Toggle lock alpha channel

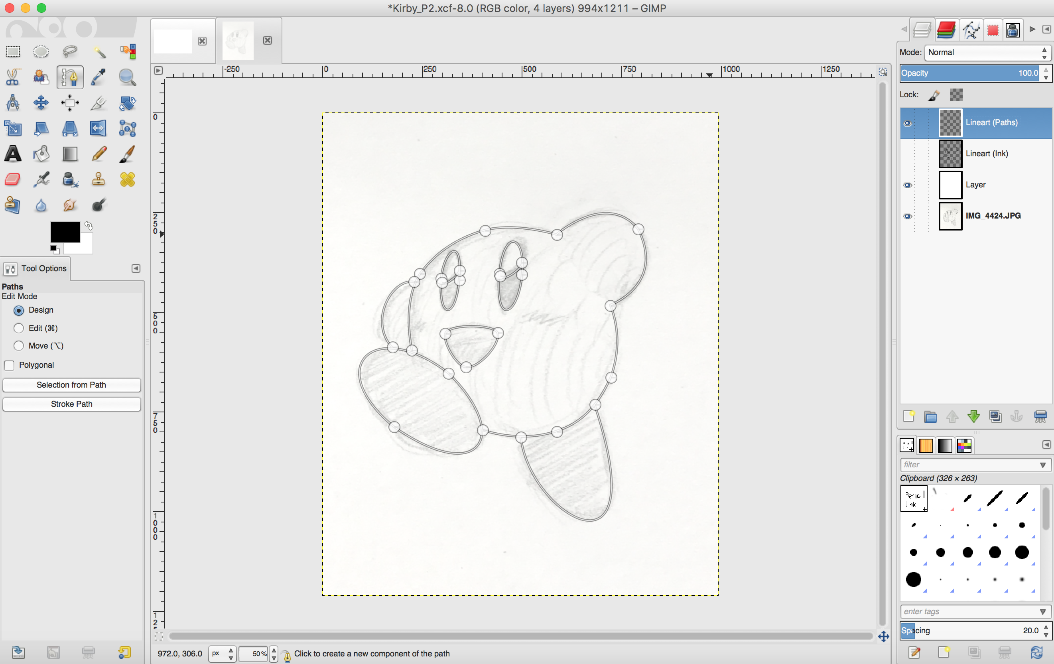(956, 95)
